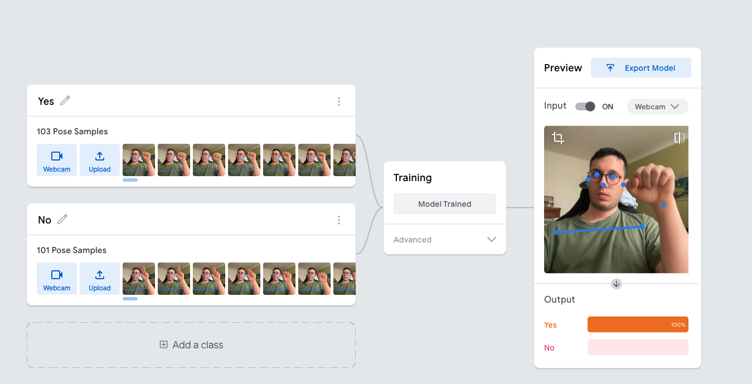Expand the Advanced training settings
Viewport: 752px width, 384px height.
tap(445, 240)
